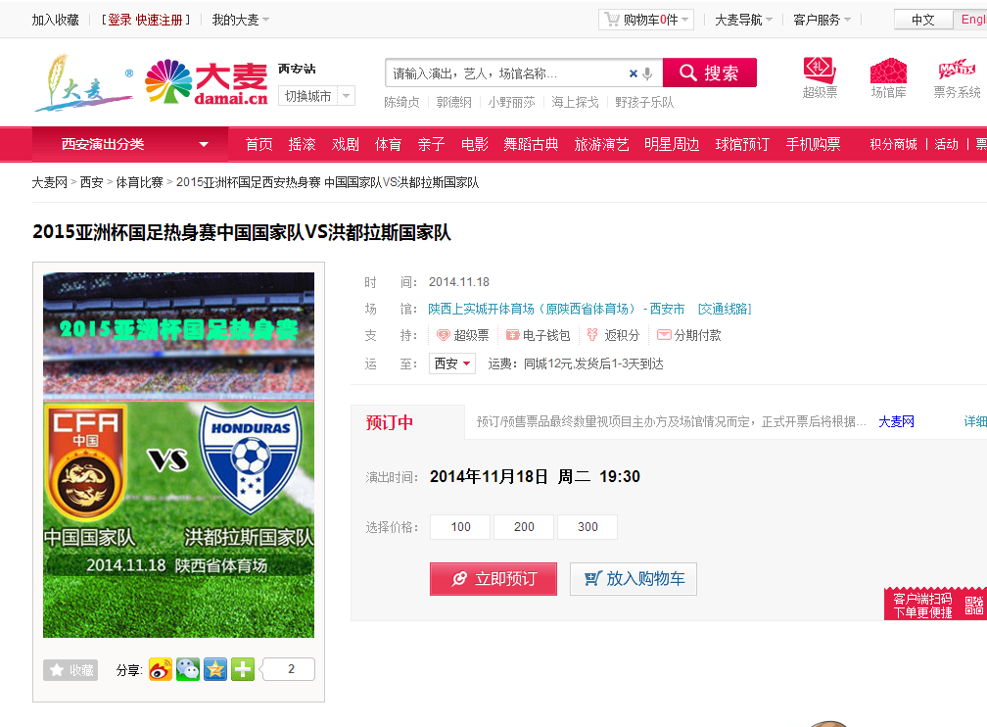
Task: Share to QZone star icon
Action: [215, 669]
